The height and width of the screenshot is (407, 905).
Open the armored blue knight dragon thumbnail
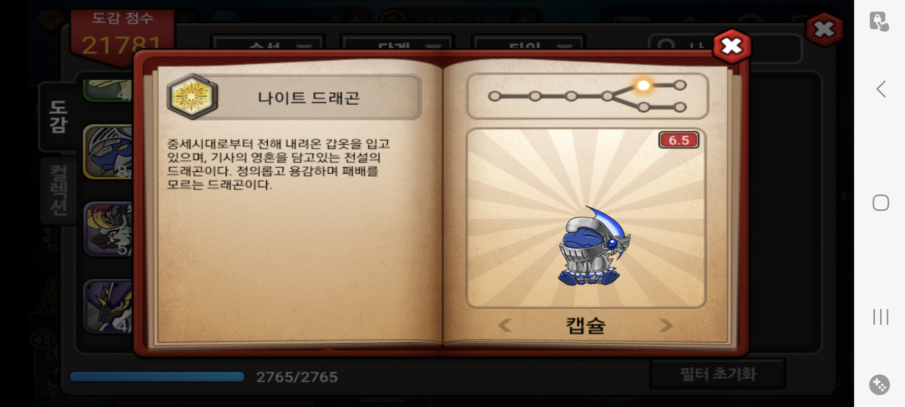coord(108,151)
